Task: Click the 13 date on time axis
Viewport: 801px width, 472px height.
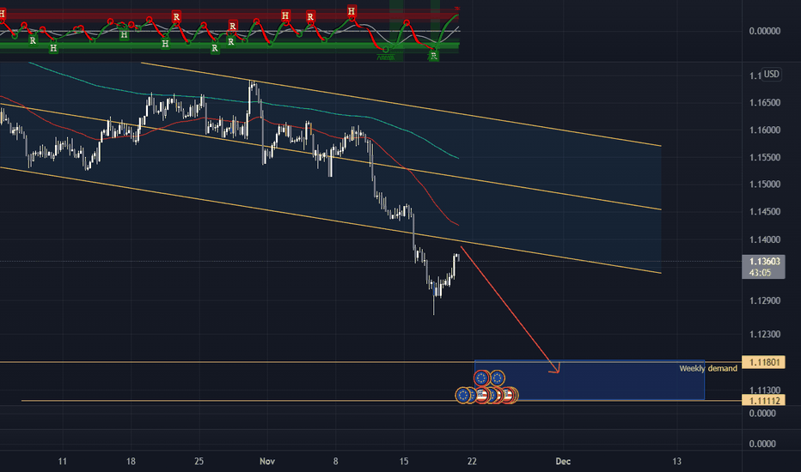Action: click(676, 462)
